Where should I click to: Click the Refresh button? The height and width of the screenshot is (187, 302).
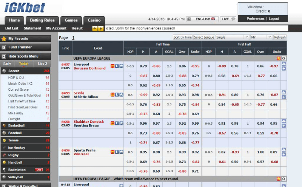coord(280,37)
